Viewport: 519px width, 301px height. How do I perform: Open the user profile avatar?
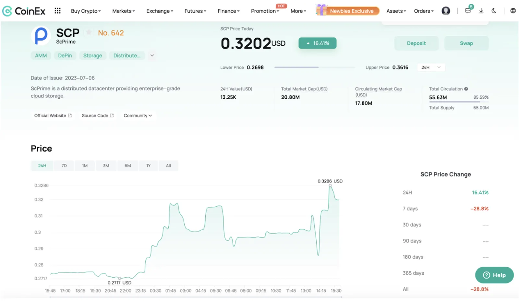[446, 11]
